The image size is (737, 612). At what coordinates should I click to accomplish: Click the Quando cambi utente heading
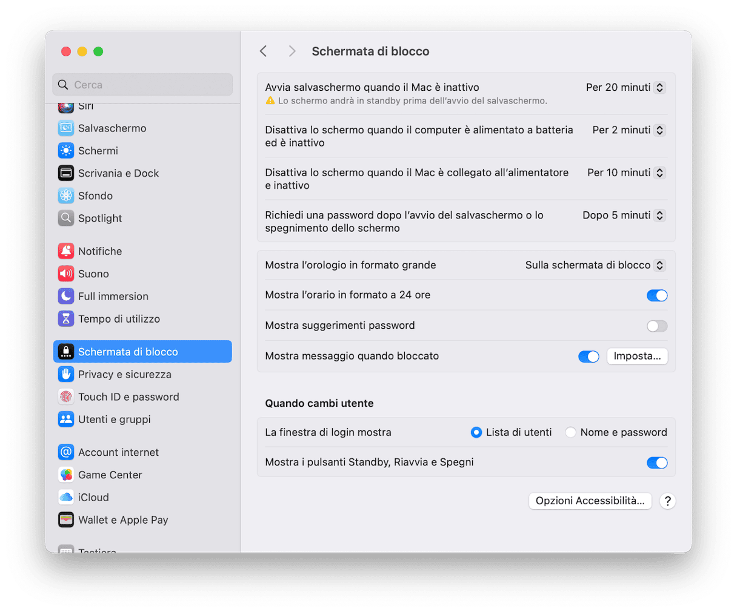pyautogui.click(x=319, y=403)
